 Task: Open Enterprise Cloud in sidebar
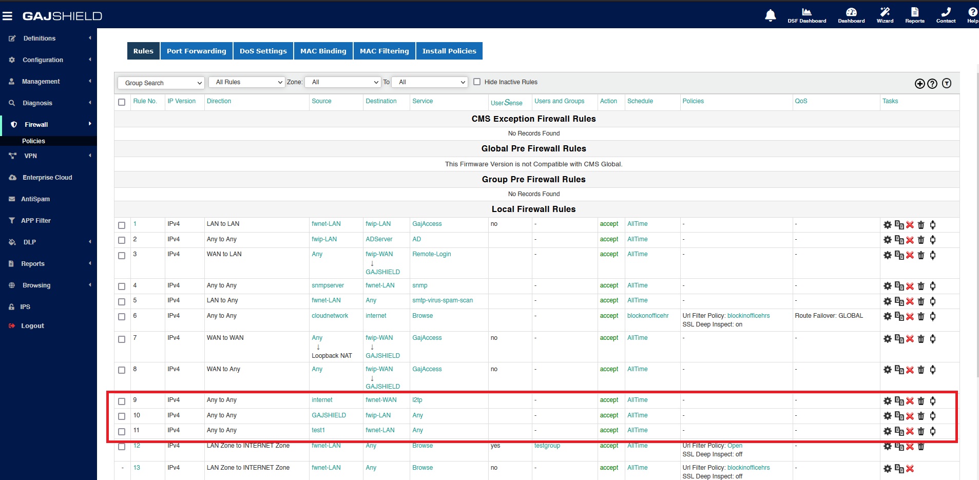[x=47, y=178]
